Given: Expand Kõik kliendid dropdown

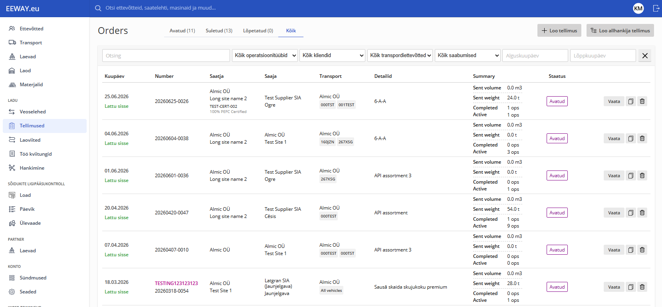Looking at the screenshot, I should (333, 55).
